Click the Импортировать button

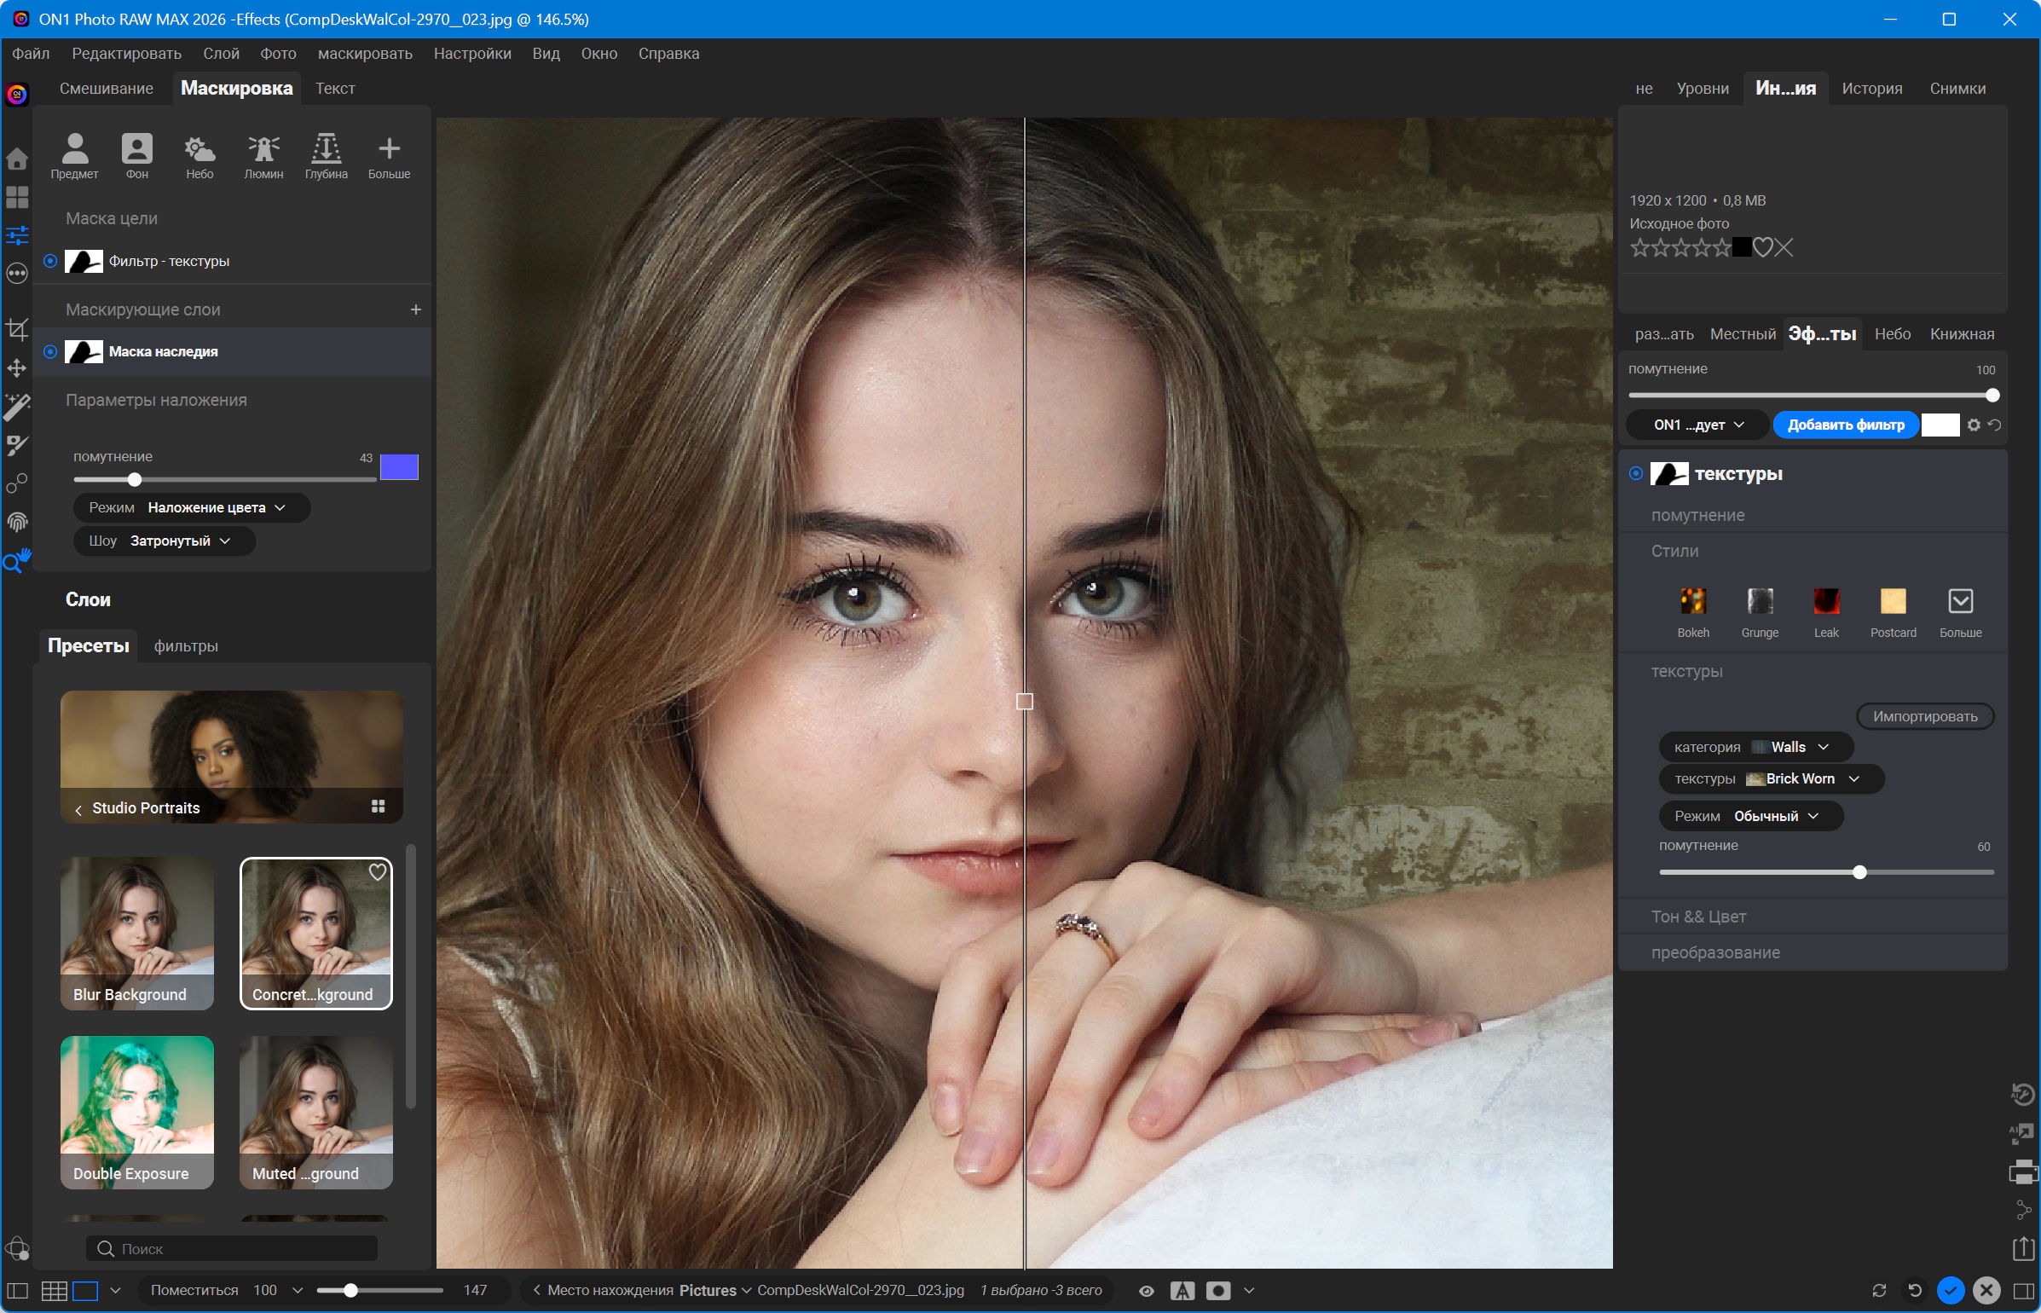(1925, 716)
